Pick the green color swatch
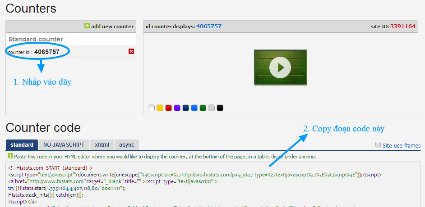The width and height of the screenshot is (425, 207). (203, 108)
